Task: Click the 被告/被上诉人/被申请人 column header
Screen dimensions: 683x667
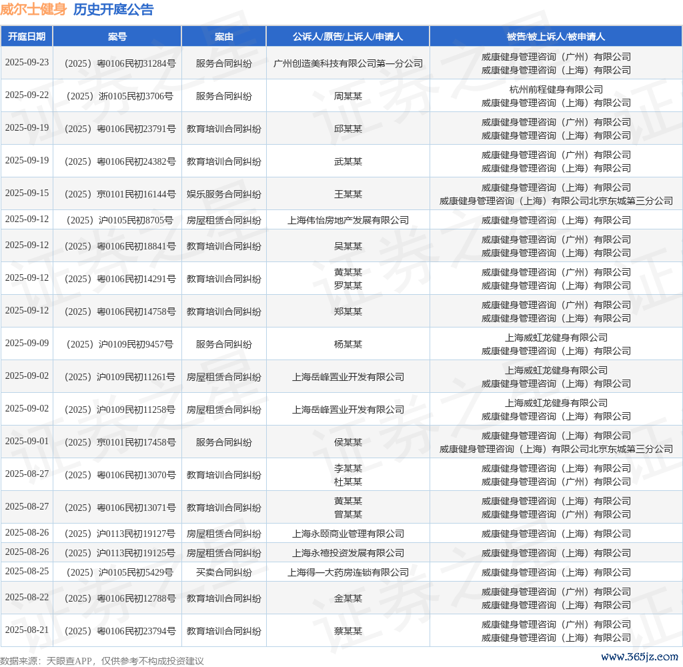Action: click(556, 37)
